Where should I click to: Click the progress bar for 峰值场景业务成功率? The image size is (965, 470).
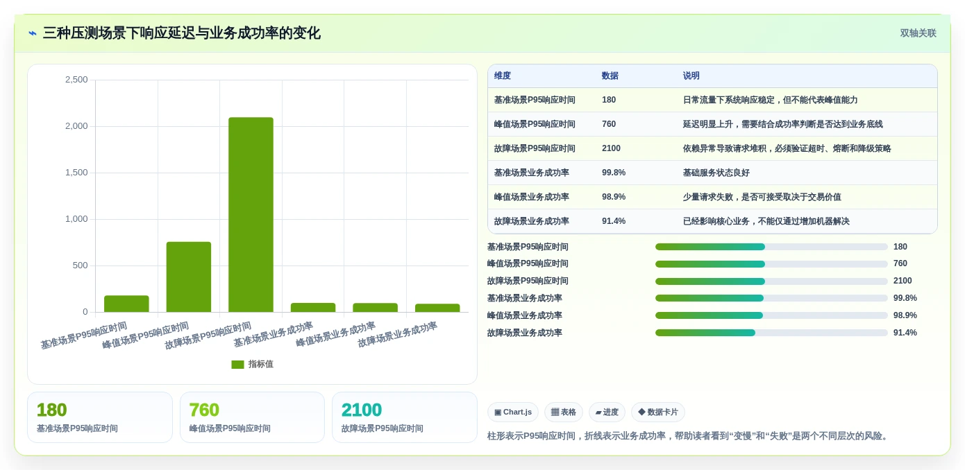click(771, 315)
